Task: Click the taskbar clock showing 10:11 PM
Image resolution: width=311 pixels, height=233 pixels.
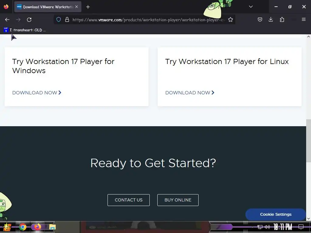Action: click(283, 227)
